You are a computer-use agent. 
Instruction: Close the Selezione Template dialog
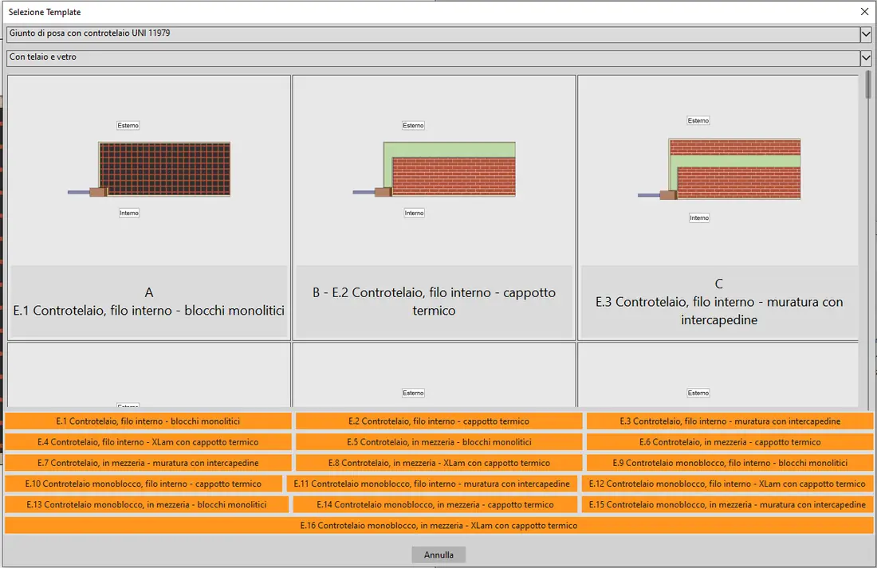coord(864,12)
